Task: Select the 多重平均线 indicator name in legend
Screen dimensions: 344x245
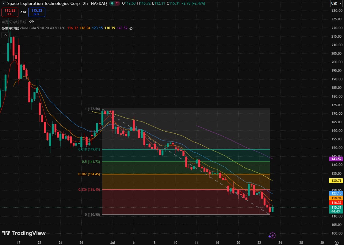Action: 10,28
